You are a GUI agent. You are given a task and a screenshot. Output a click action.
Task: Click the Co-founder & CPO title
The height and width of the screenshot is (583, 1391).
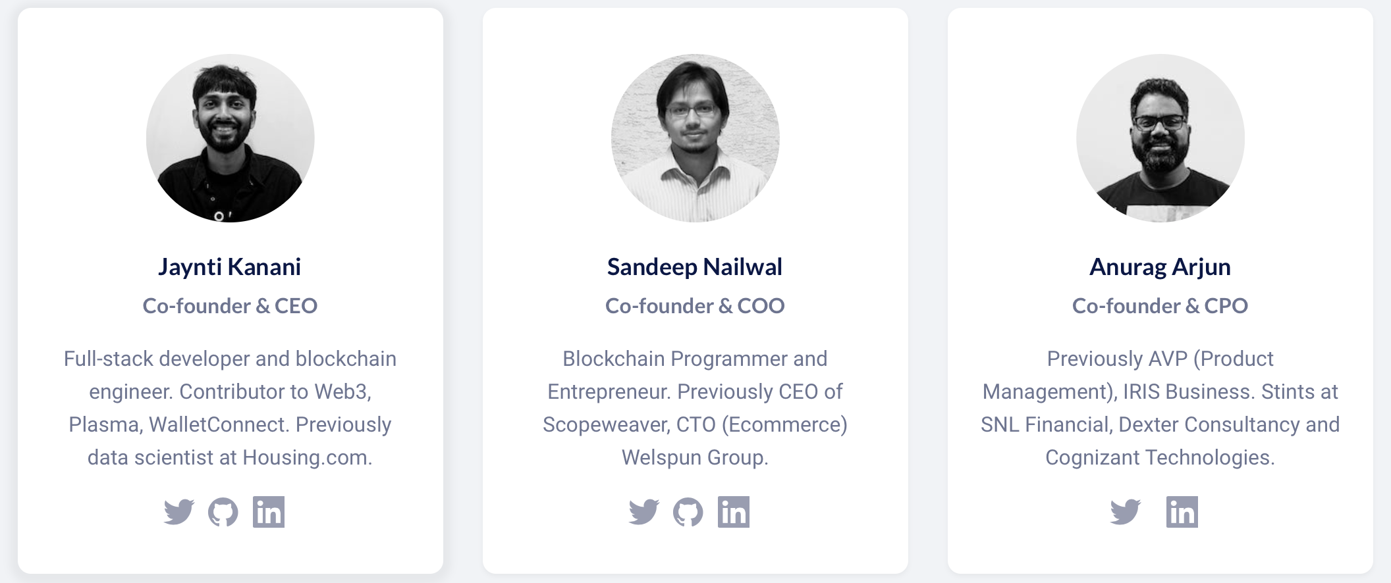click(x=1160, y=306)
